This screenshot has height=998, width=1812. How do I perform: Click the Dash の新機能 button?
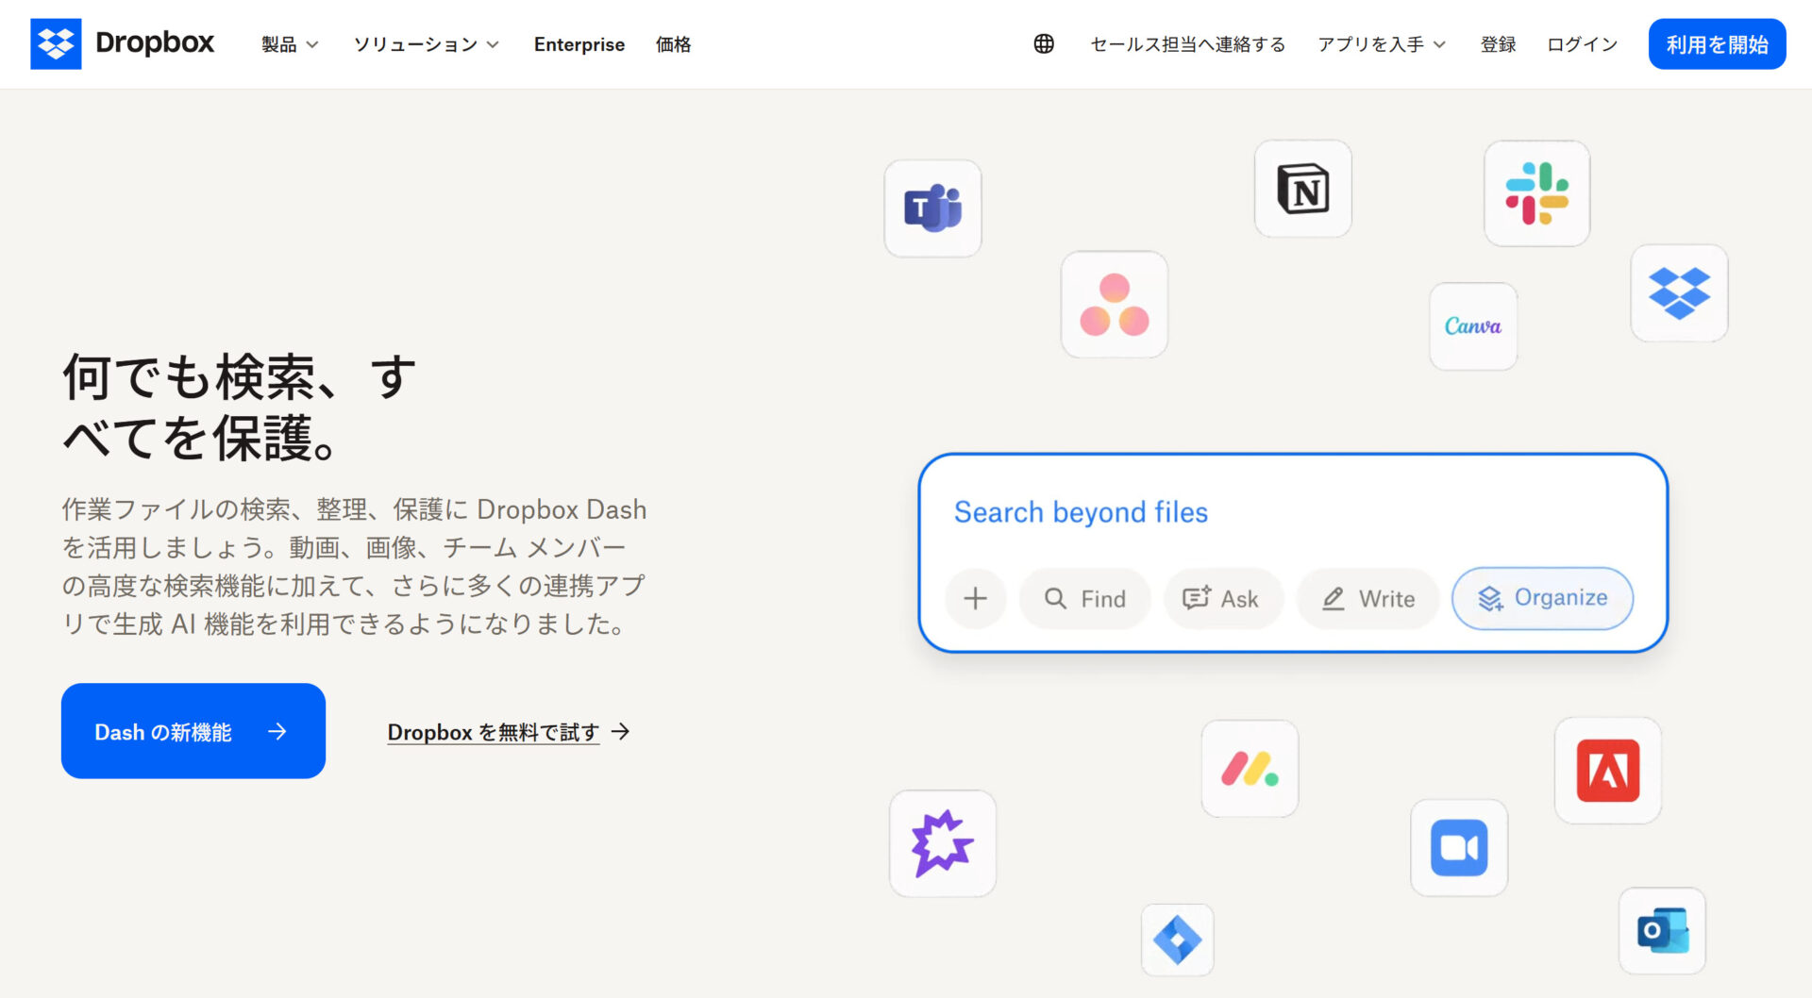pyautogui.click(x=193, y=731)
